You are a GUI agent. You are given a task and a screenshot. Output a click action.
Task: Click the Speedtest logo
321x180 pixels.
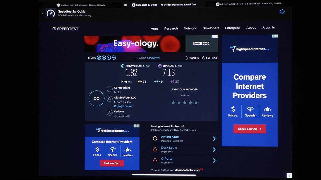pos(65,29)
